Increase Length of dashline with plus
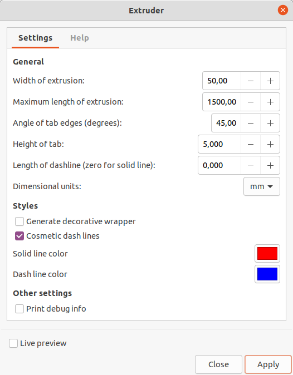 pos(270,165)
